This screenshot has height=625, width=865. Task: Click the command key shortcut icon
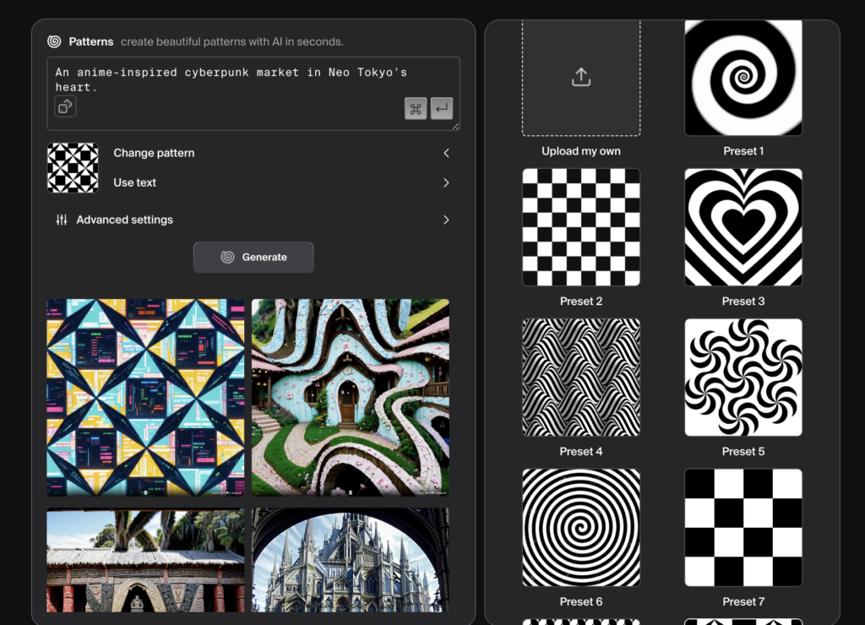click(416, 109)
